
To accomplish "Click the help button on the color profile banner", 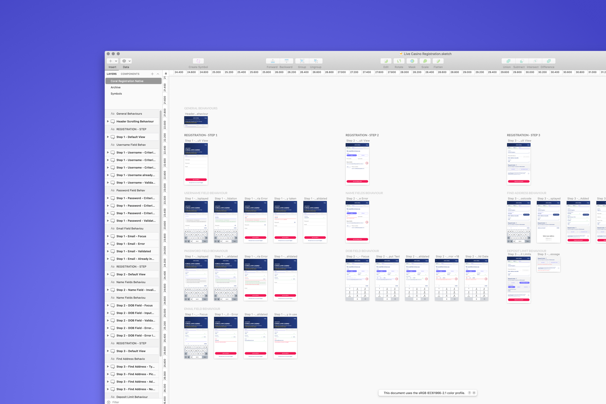I will [x=469, y=393].
